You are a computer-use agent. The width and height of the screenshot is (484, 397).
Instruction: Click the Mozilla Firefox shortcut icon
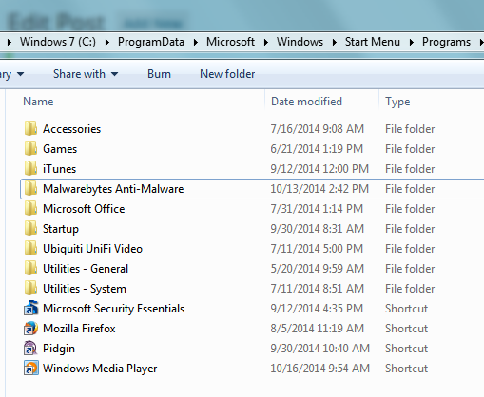pos(30,329)
